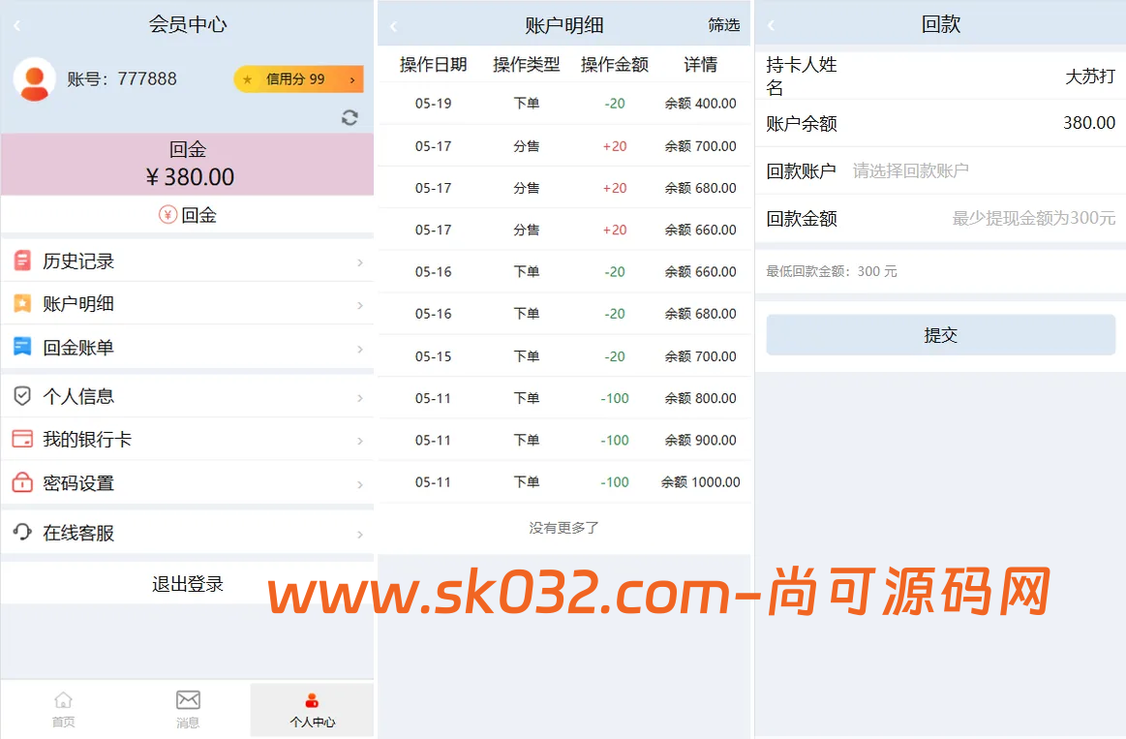Expand the 密码设置 row chevron
The width and height of the screenshot is (1126, 739).
[x=360, y=485]
